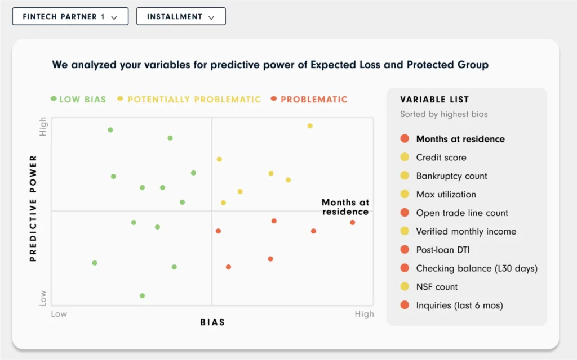The width and height of the screenshot is (577, 360).
Task: Click the Max utilization entry
Action: pyautogui.click(x=447, y=194)
